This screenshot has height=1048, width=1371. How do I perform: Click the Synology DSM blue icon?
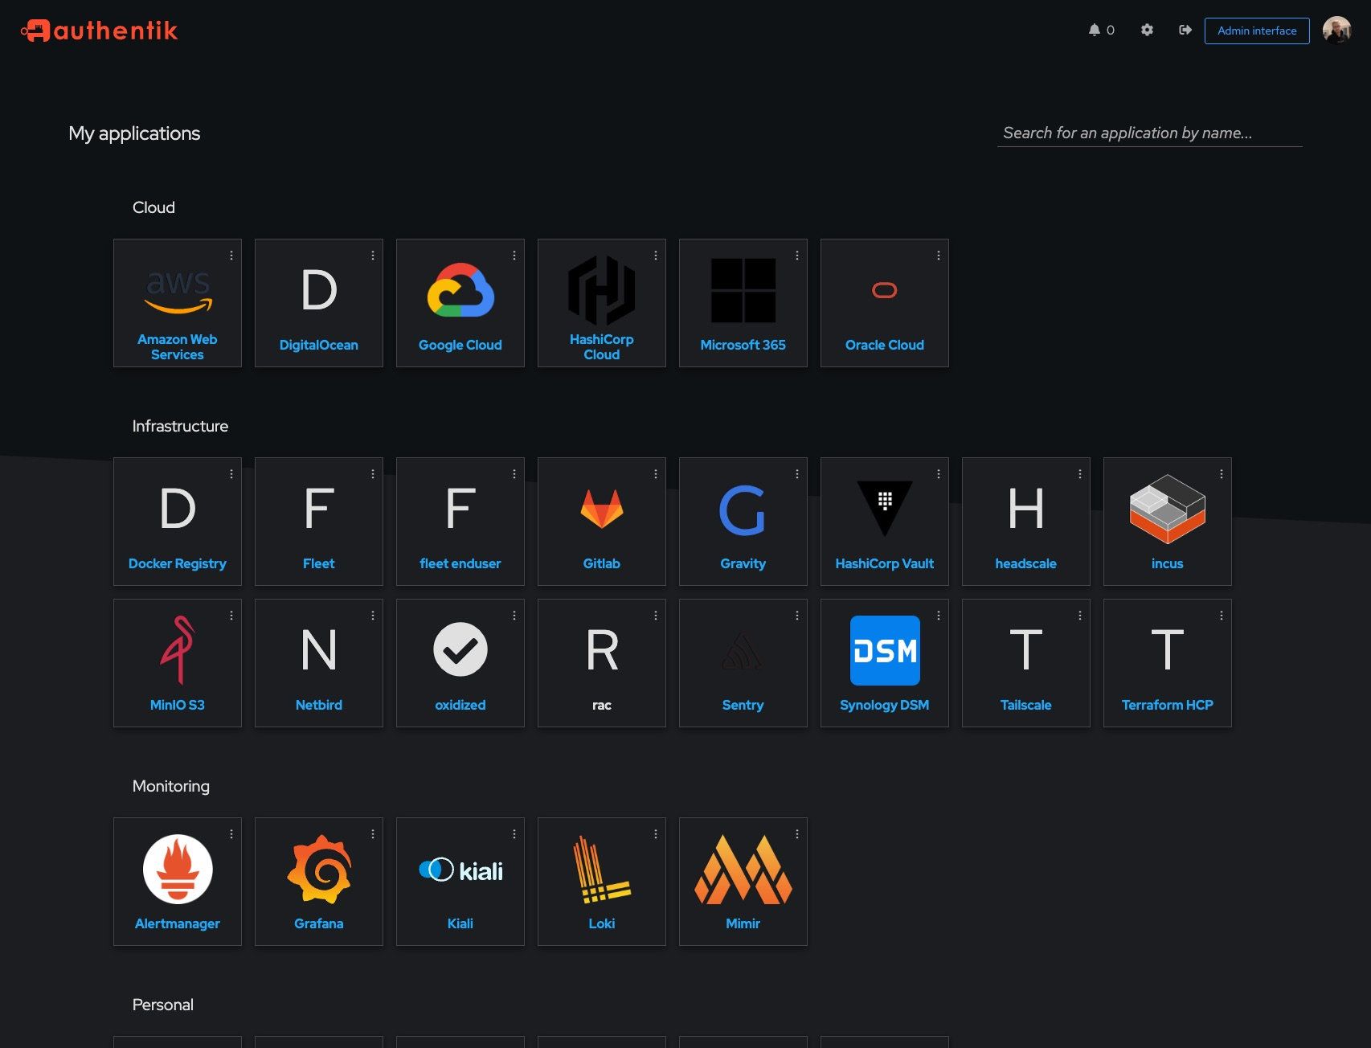[x=885, y=650]
